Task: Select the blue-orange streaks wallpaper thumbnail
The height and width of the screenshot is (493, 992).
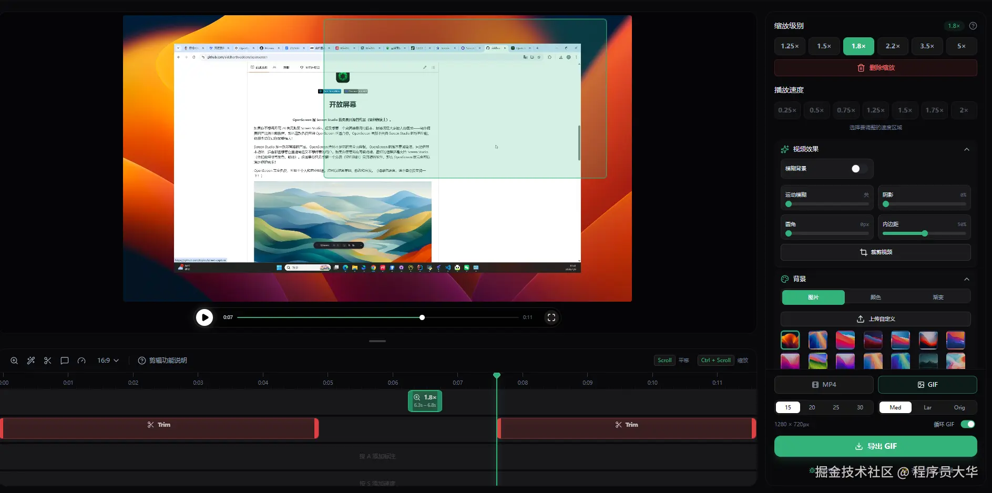Action: 817,340
